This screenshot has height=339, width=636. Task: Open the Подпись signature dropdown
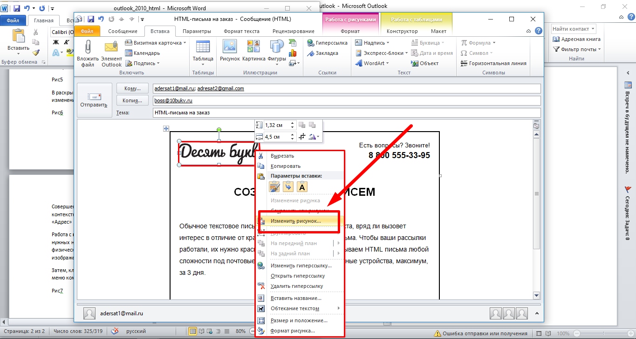pyautogui.click(x=158, y=63)
